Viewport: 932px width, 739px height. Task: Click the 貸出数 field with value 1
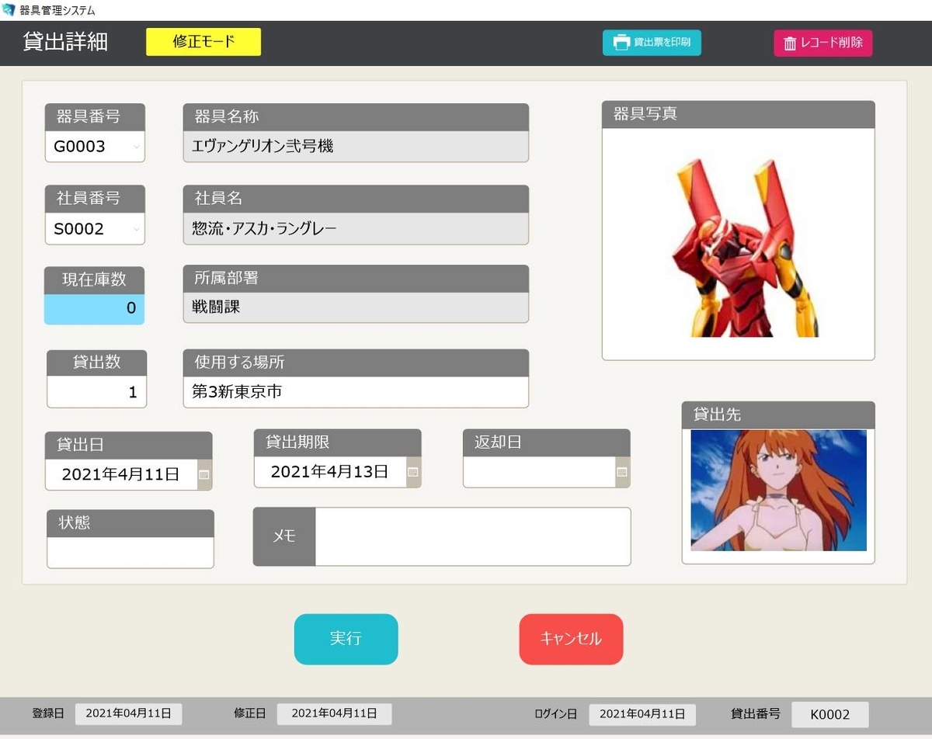[x=96, y=392]
